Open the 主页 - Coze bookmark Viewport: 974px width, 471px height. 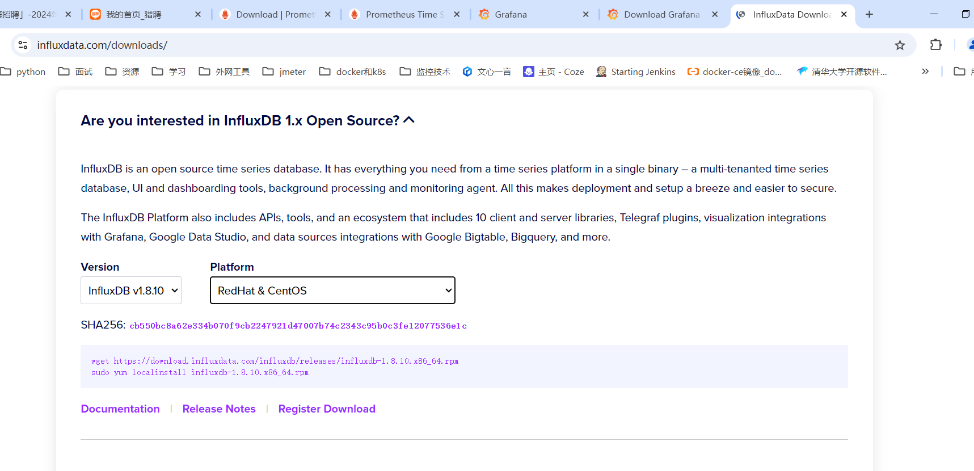click(x=553, y=72)
